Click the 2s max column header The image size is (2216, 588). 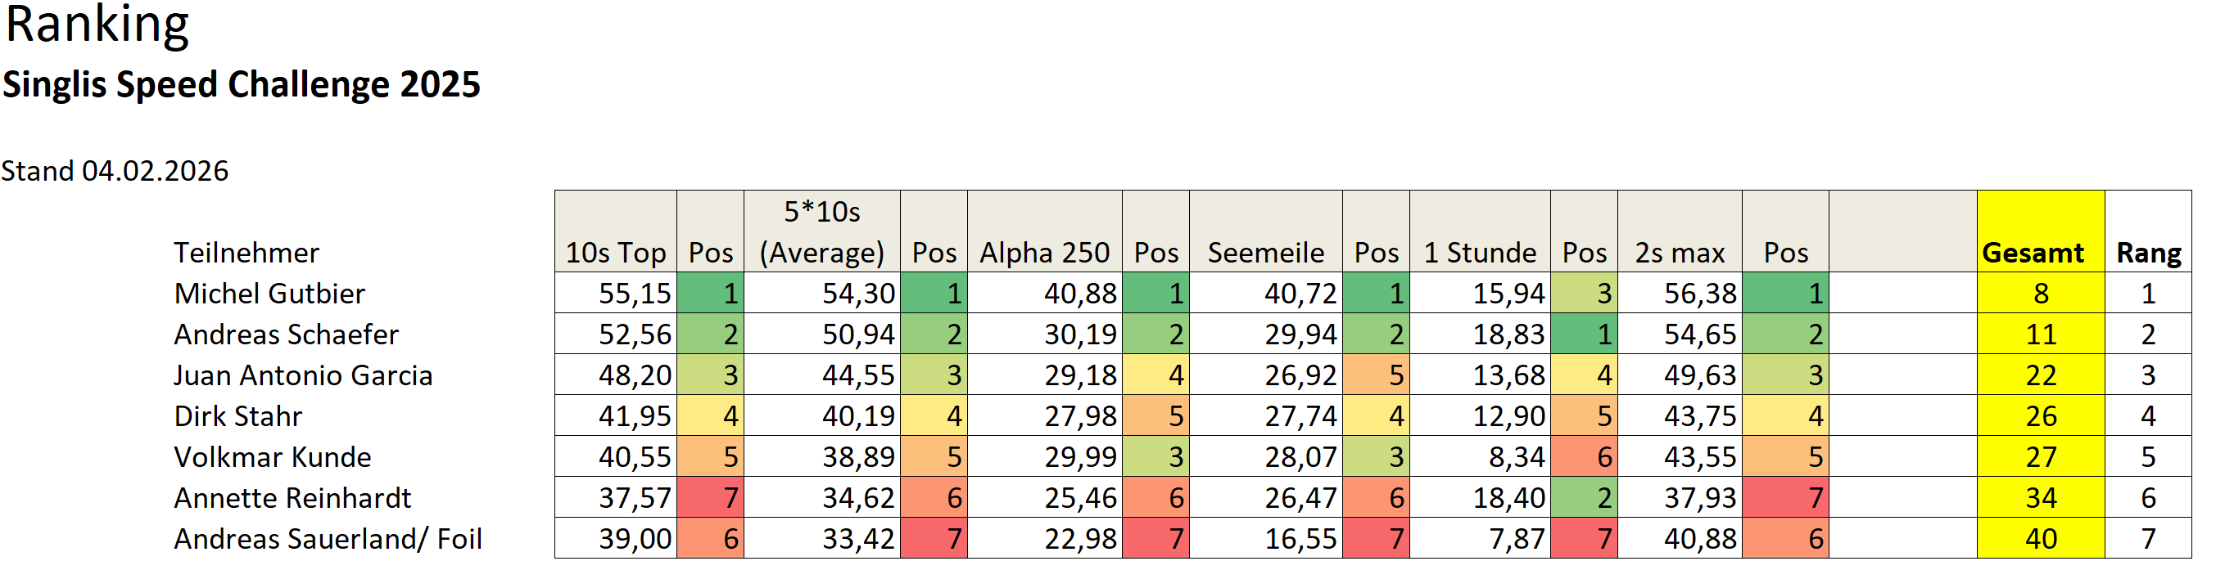[x=1680, y=253]
